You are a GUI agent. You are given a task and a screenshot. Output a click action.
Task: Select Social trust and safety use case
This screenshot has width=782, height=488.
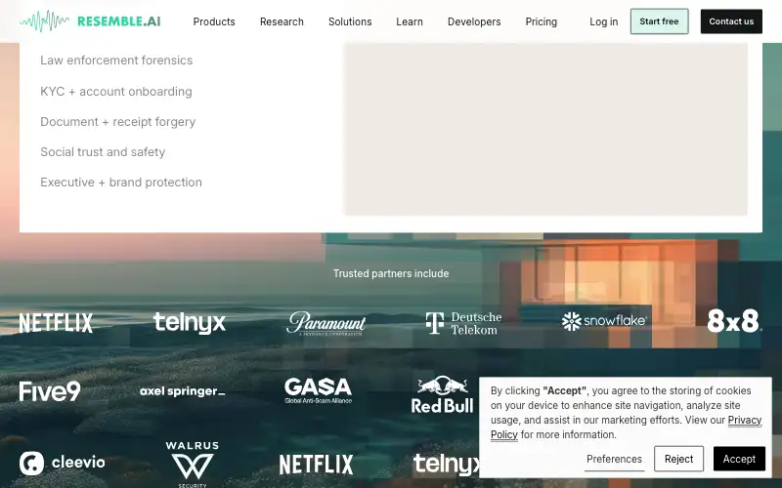[103, 152]
